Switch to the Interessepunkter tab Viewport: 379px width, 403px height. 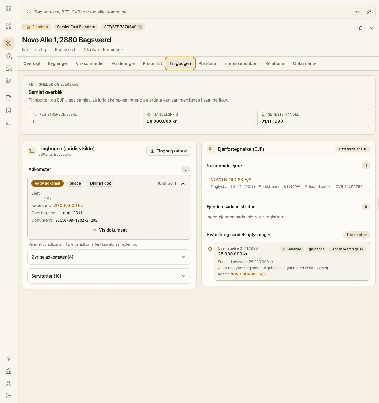tap(241, 63)
